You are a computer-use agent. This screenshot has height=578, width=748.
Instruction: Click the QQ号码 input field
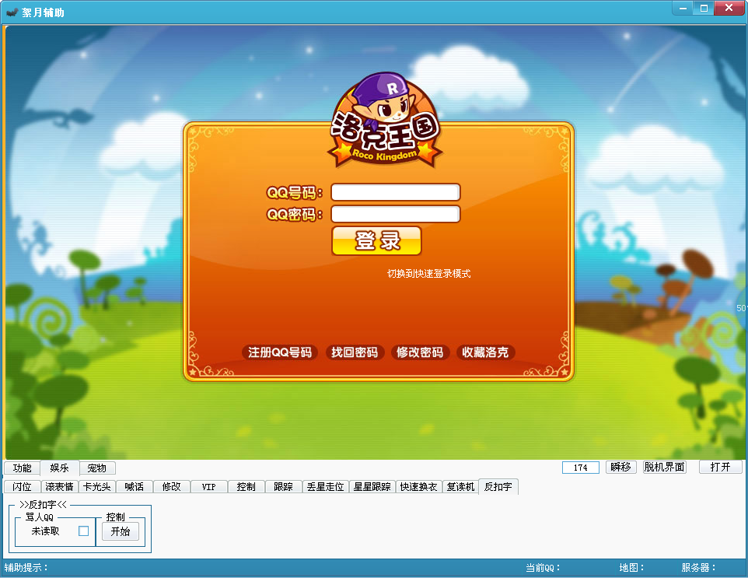pyautogui.click(x=396, y=192)
